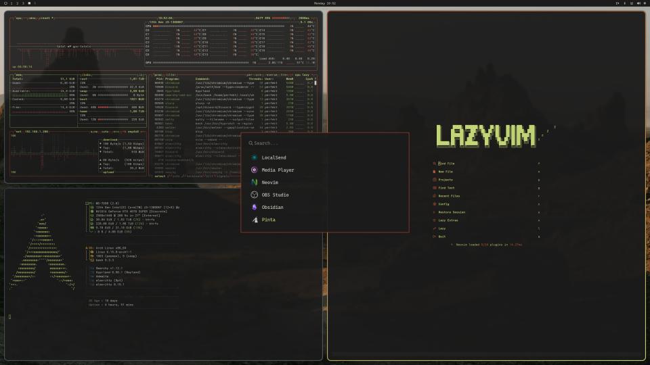
Task: Open Recent Files in LazyVim dashboard
Action: [x=486, y=196]
